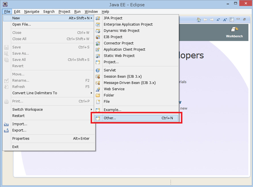The height and width of the screenshot is (187, 253).
Task: Select the Enterprise Application Project icon
Action: pyautogui.click(x=98, y=24)
